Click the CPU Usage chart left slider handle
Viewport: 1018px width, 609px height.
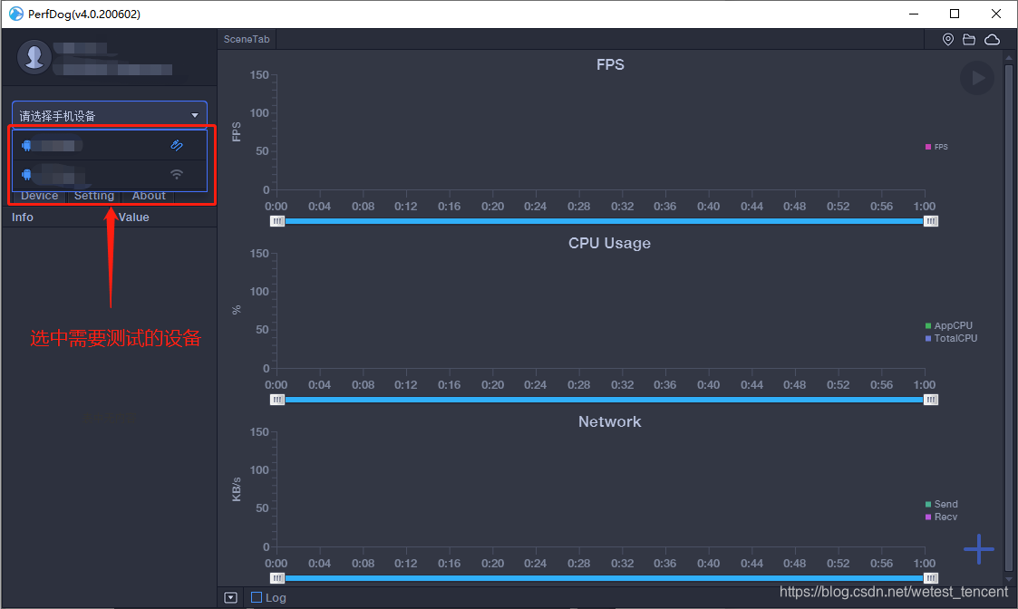(x=277, y=400)
